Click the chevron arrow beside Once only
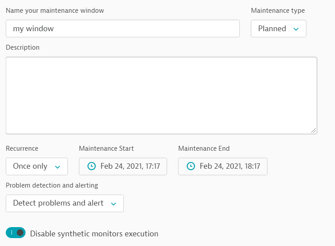The height and width of the screenshot is (246, 335). click(x=57, y=166)
